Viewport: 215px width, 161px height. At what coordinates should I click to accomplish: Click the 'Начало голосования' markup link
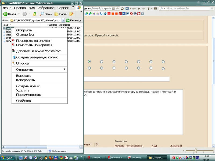point(129,146)
